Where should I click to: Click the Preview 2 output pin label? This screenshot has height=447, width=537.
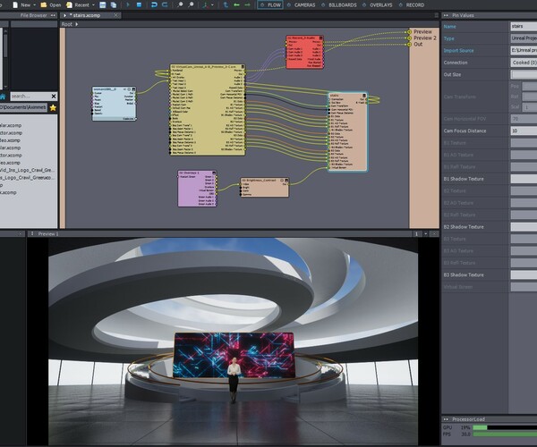pos(424,38)
